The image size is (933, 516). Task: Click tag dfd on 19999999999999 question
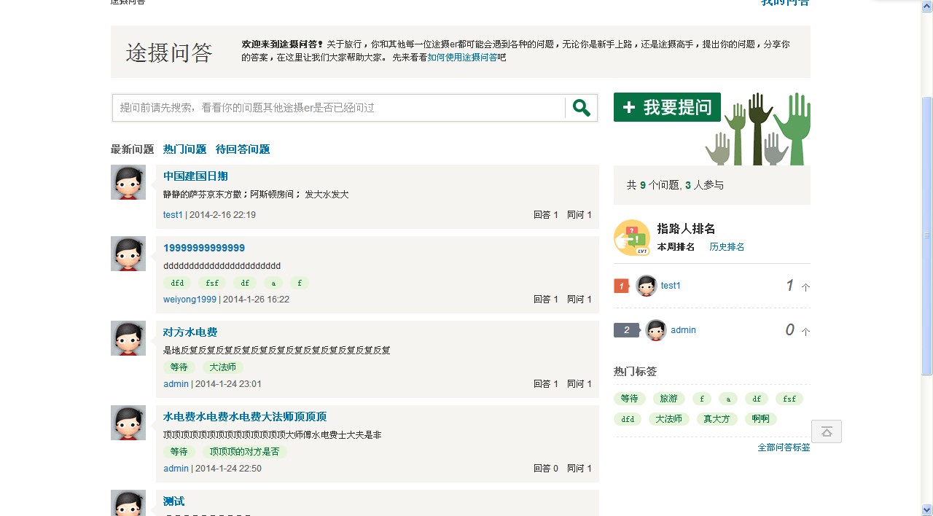point(177,283)
